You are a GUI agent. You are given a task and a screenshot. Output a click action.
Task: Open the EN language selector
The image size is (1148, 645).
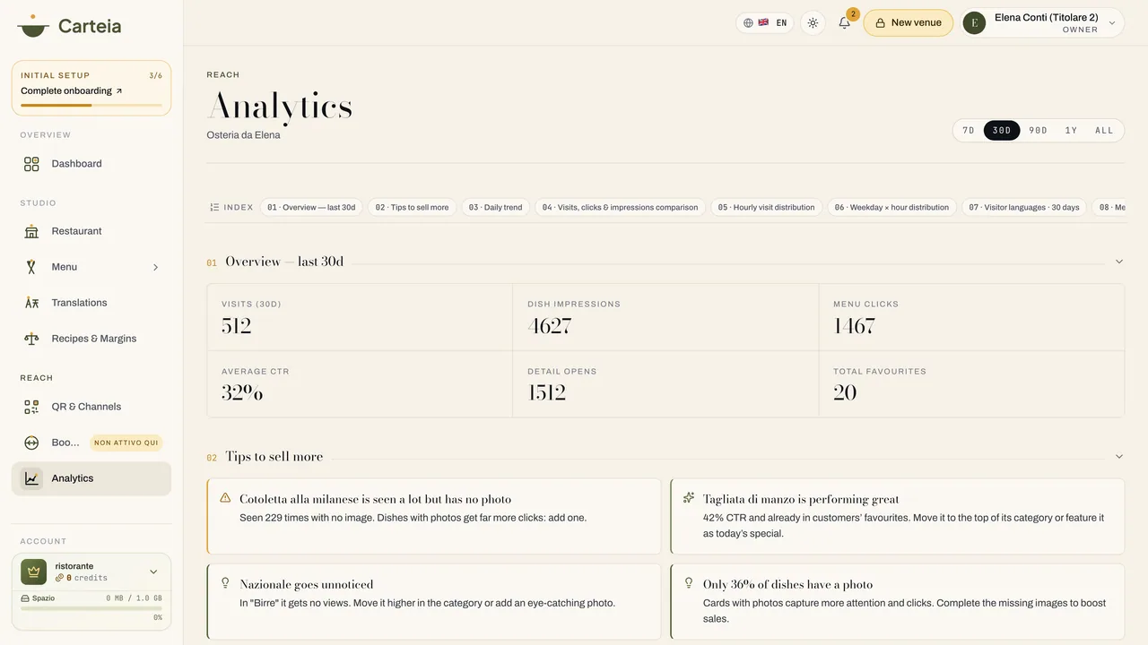(x=765, y=22)
